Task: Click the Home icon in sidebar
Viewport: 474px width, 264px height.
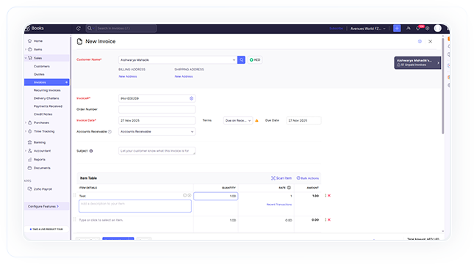Action: (x=29, y=41)
